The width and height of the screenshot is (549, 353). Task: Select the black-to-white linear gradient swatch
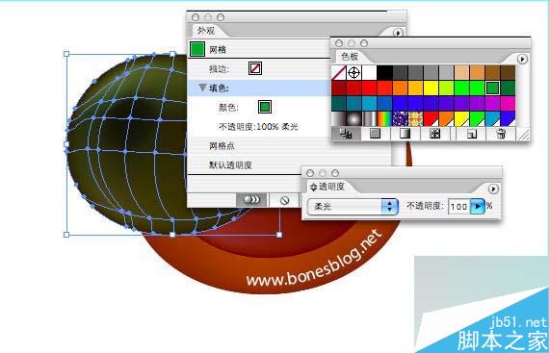click(x=339, y=119)
